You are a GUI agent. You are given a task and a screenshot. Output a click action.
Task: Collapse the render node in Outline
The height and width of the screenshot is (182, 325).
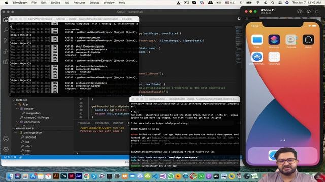(18, 109)
